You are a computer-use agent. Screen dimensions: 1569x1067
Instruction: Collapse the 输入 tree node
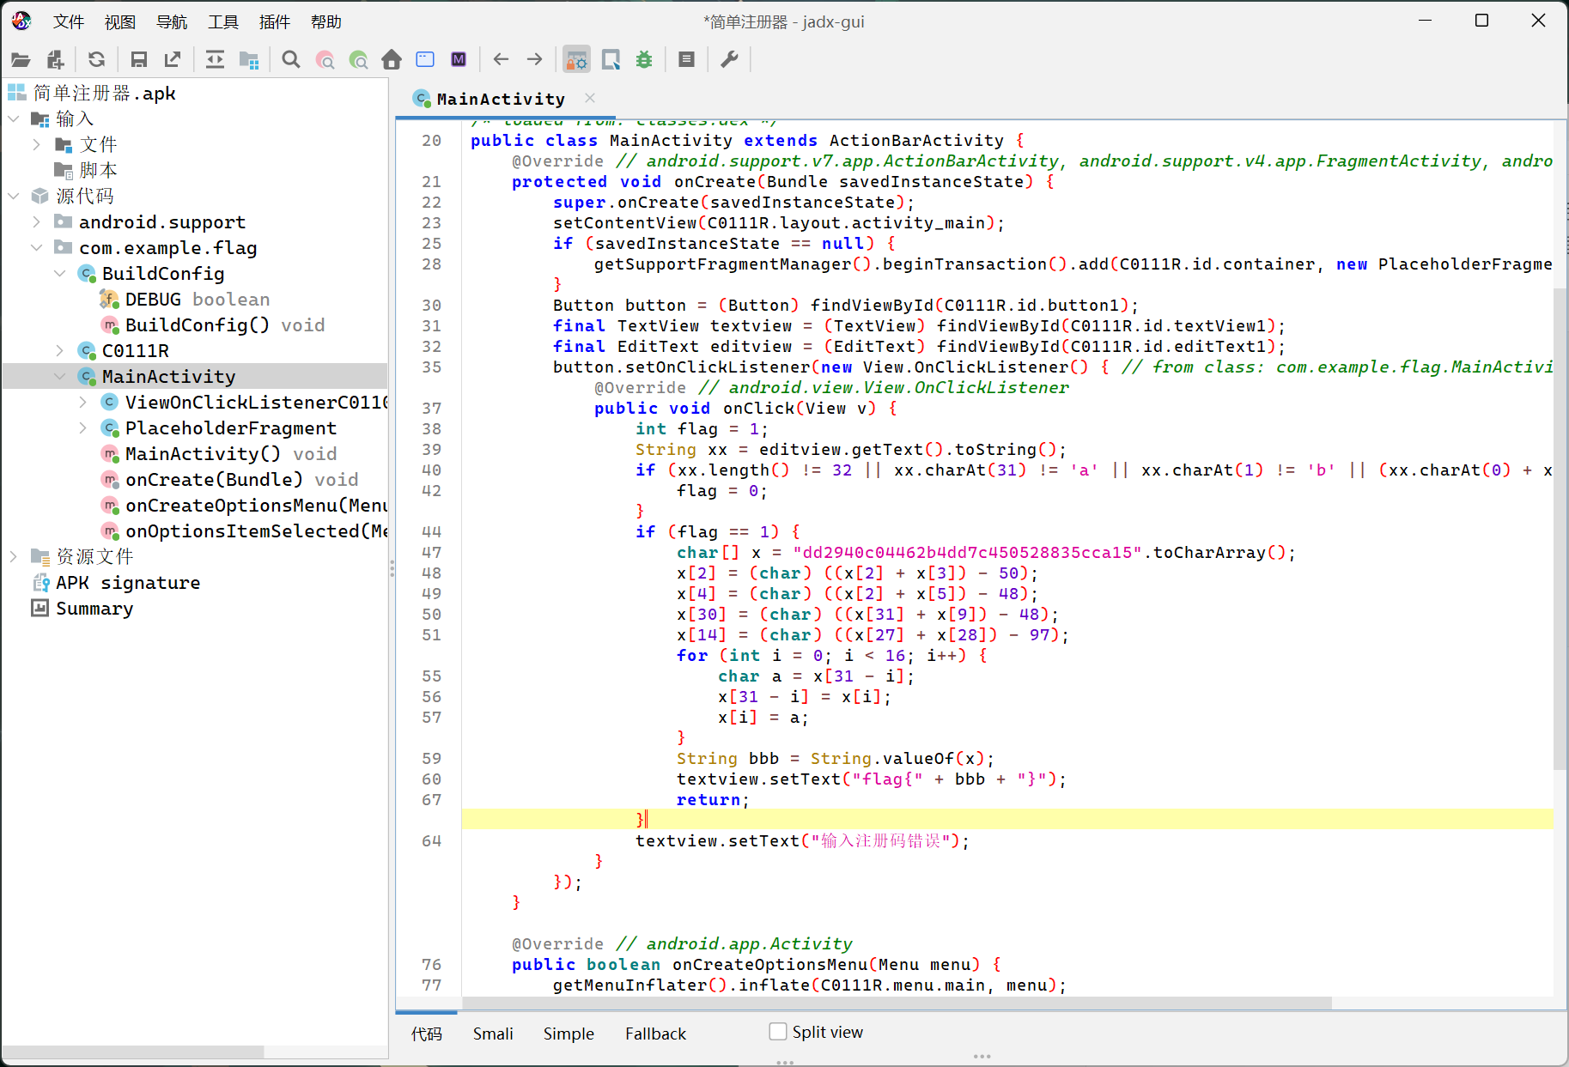(14, 118)
